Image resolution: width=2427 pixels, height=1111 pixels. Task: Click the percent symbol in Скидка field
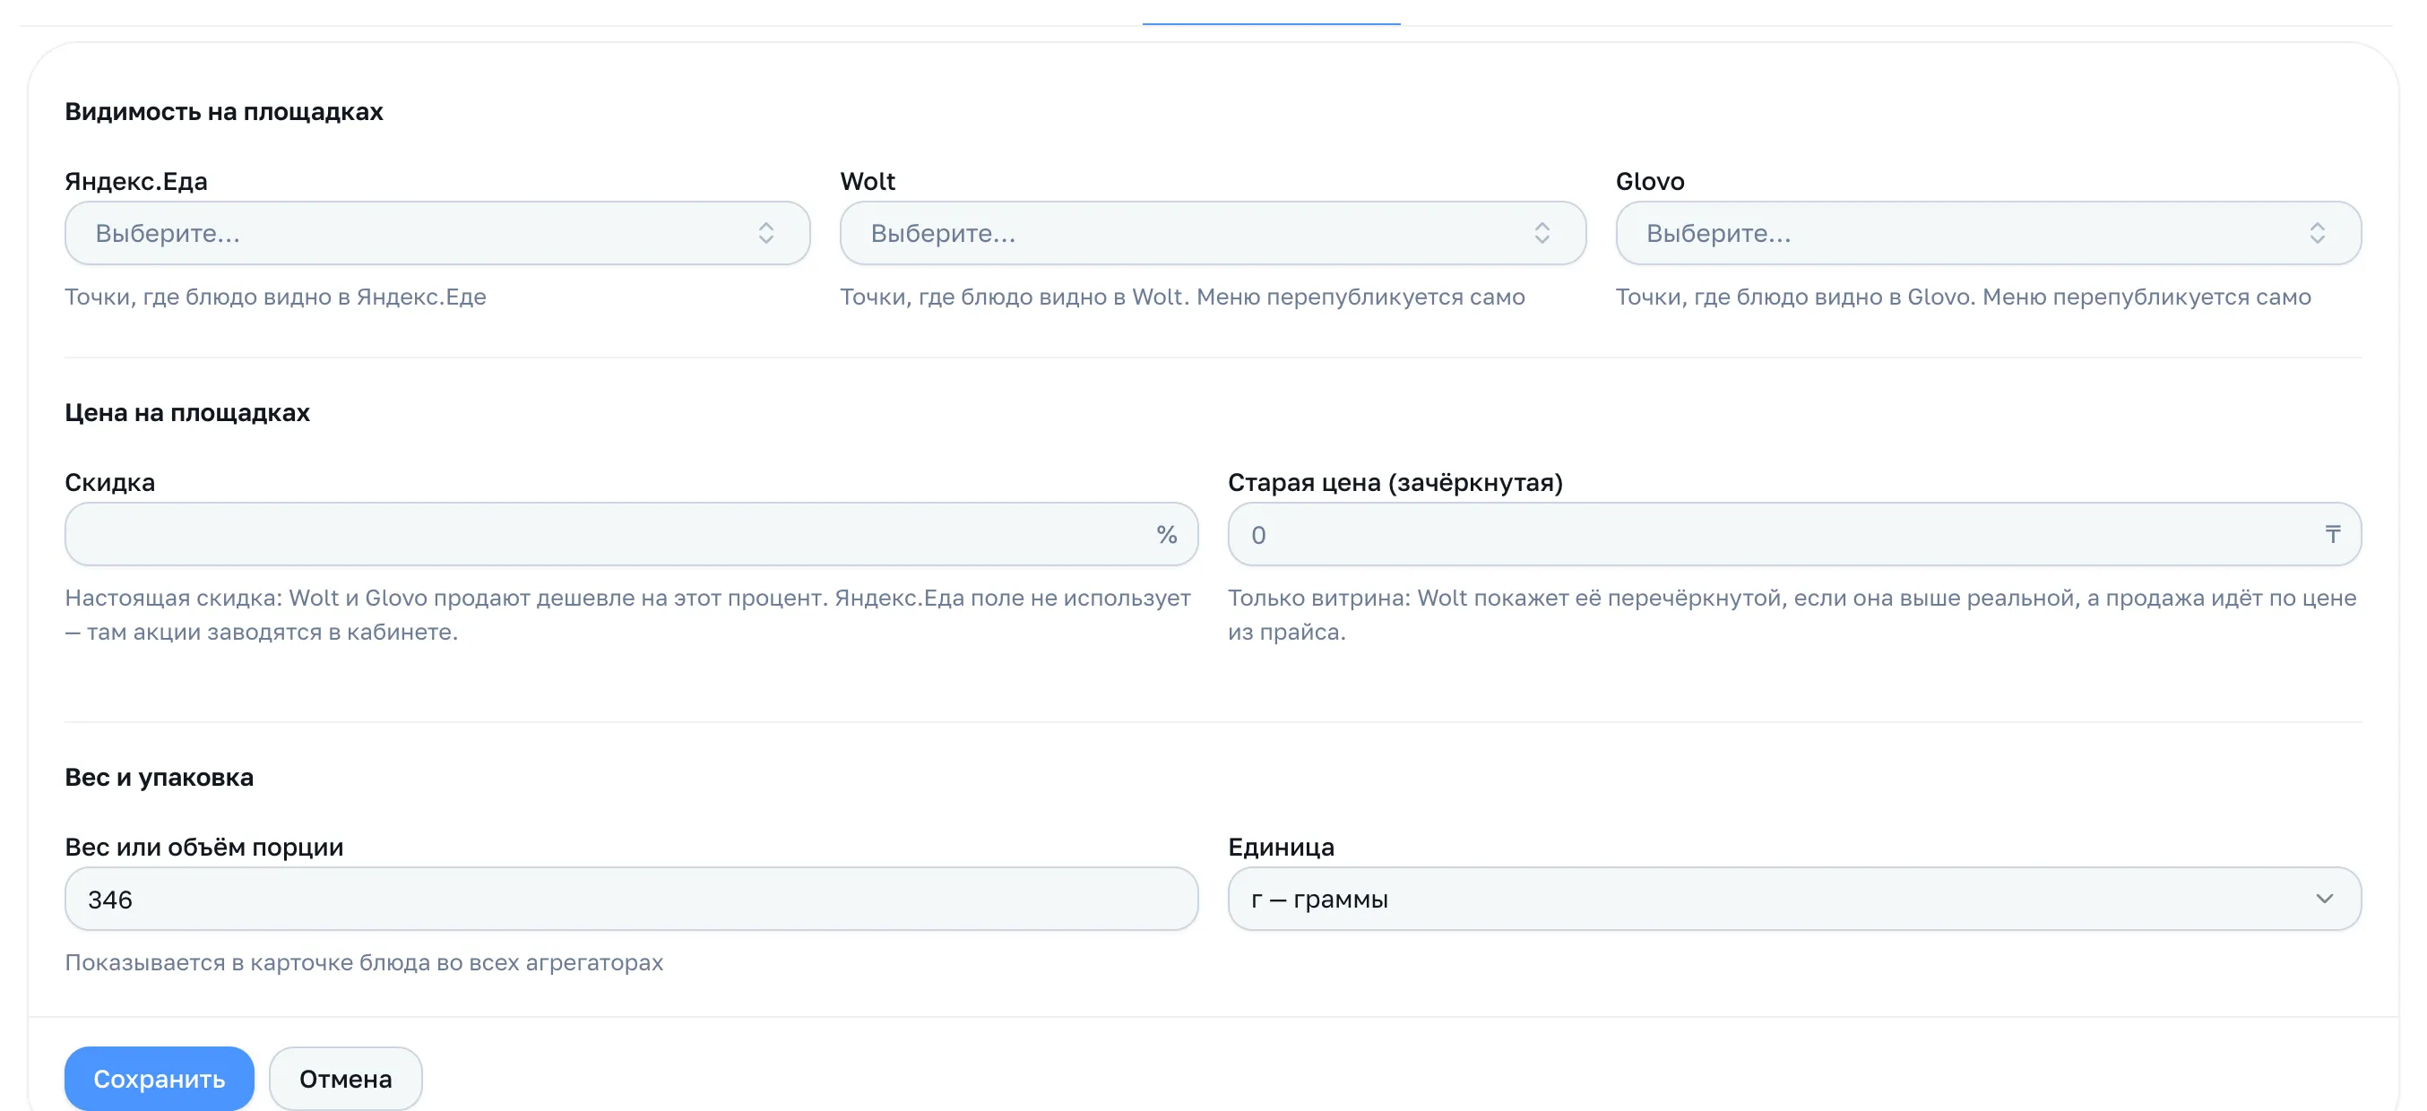tap(1166, 535)
